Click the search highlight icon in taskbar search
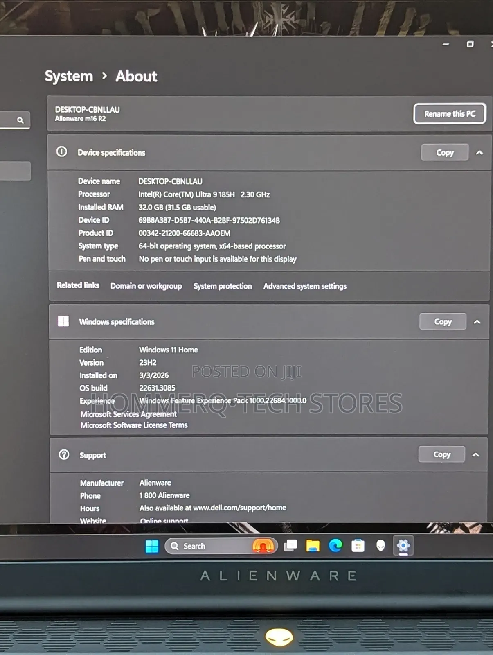 tap(263, 546)
